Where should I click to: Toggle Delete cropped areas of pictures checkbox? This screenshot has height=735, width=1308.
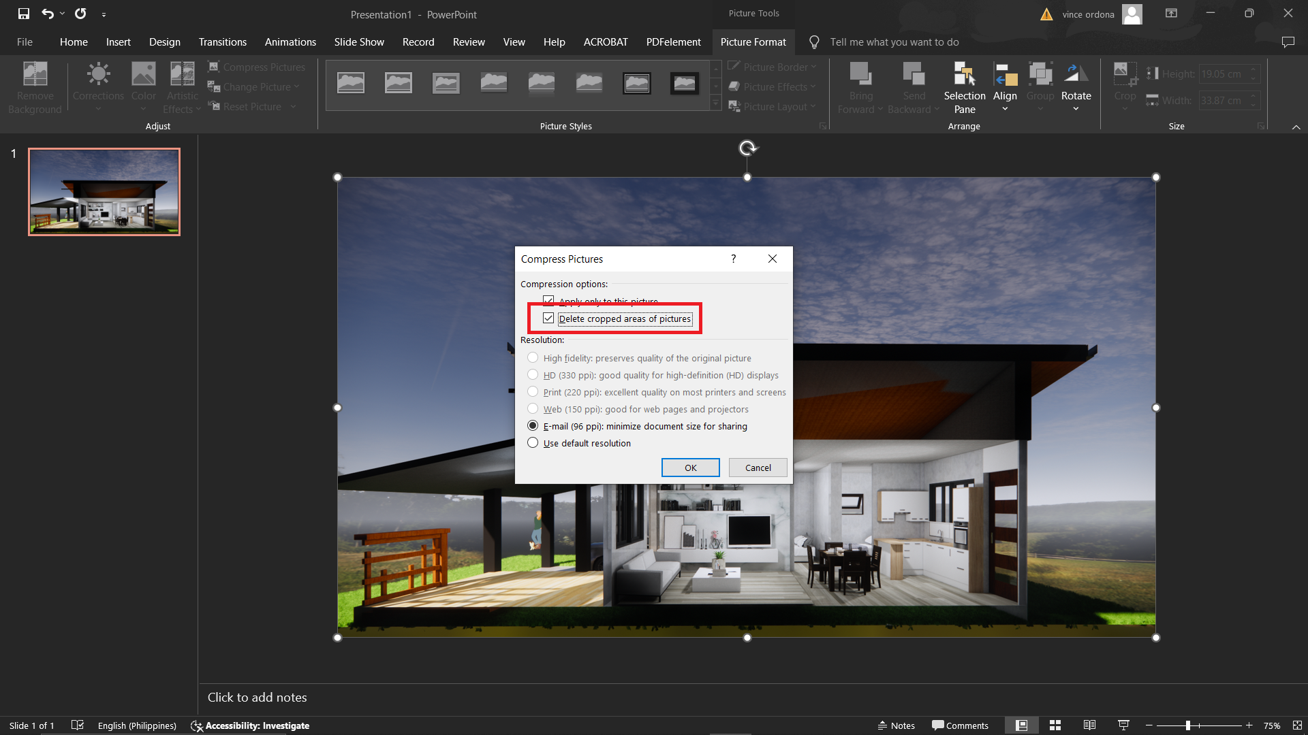[548, 318]
